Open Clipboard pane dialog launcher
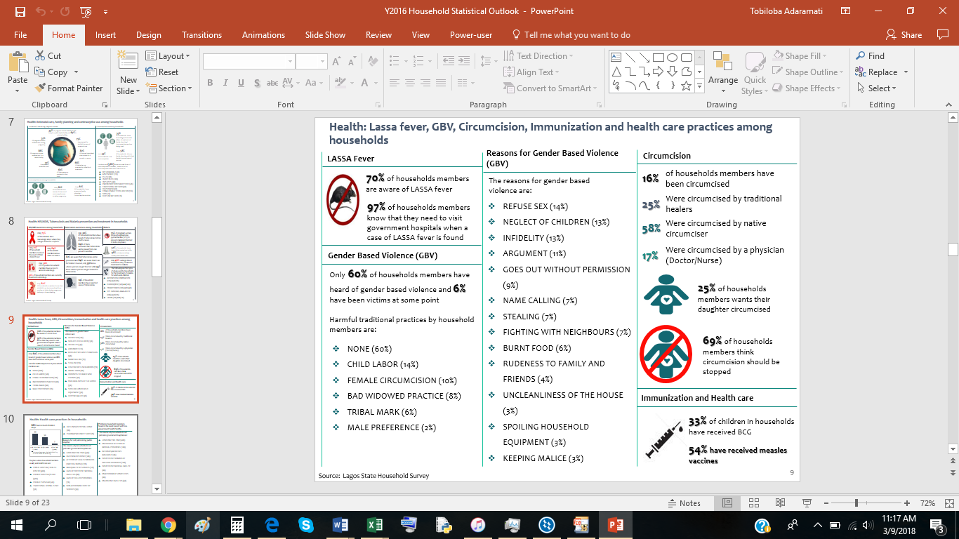 [x=105, y=105]
